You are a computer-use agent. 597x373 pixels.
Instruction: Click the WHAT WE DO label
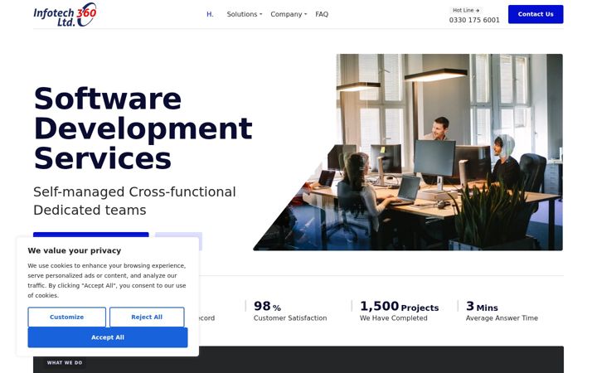point(65,363)
